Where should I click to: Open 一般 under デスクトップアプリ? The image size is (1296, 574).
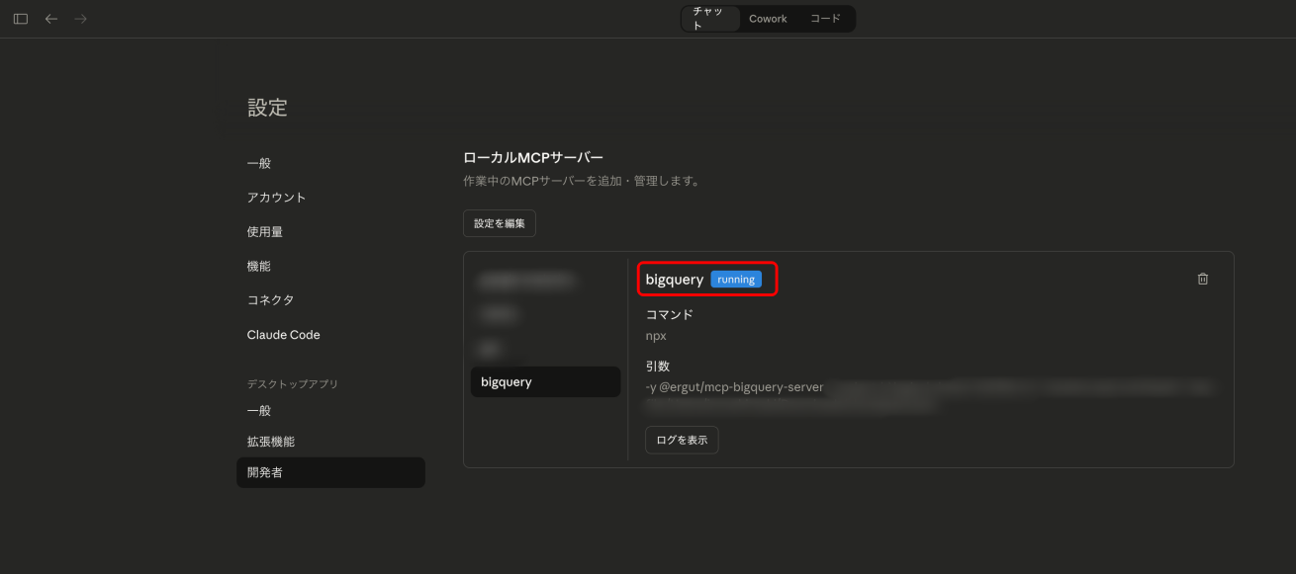259,411
